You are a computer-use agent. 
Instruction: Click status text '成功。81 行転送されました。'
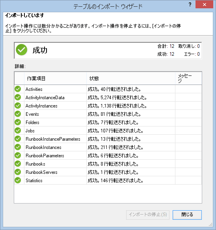pos(114,114)
